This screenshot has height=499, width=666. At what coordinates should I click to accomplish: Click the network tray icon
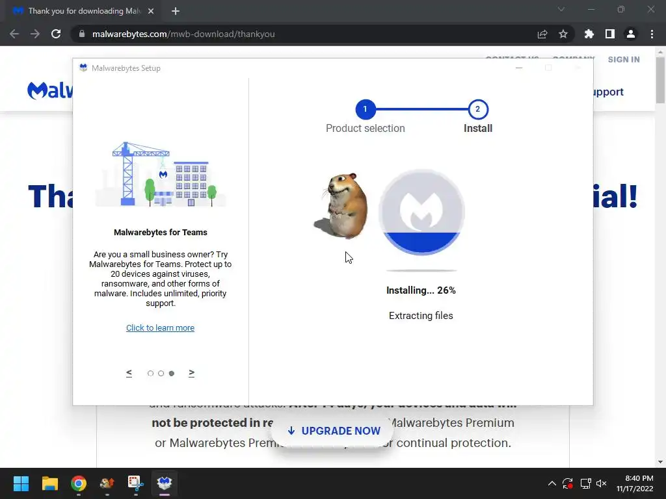[x=586, y=483]
